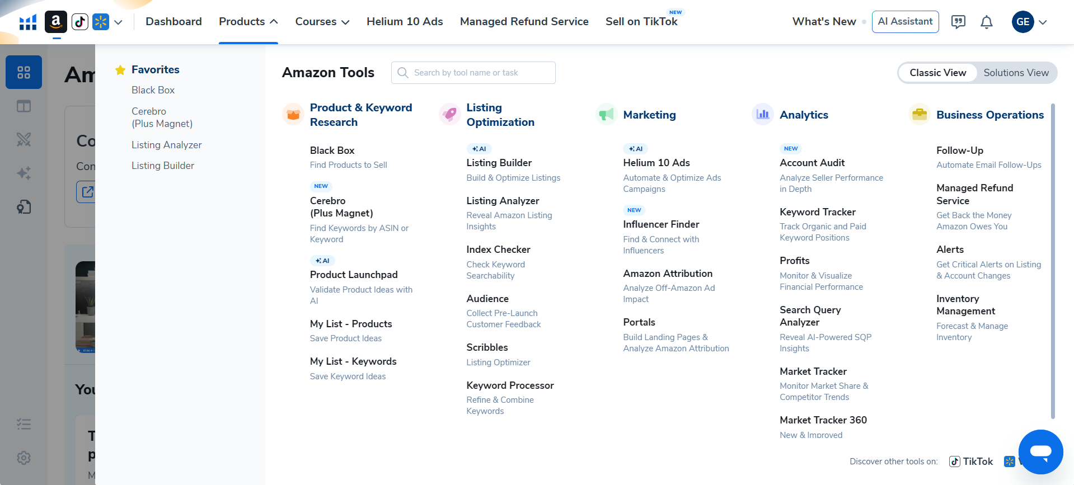The image size is (1074, 485).
Task: Open Amazon Attribution tool
Action: tap(668, 274)
